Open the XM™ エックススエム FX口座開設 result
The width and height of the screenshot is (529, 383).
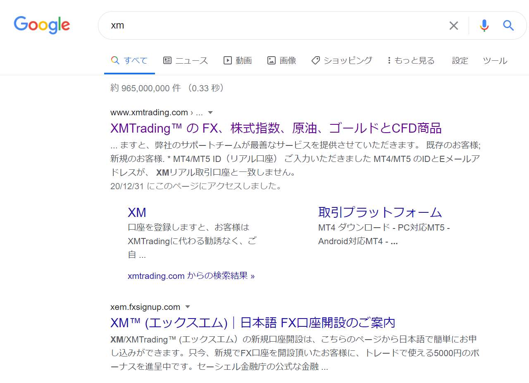tap(253, 322)
